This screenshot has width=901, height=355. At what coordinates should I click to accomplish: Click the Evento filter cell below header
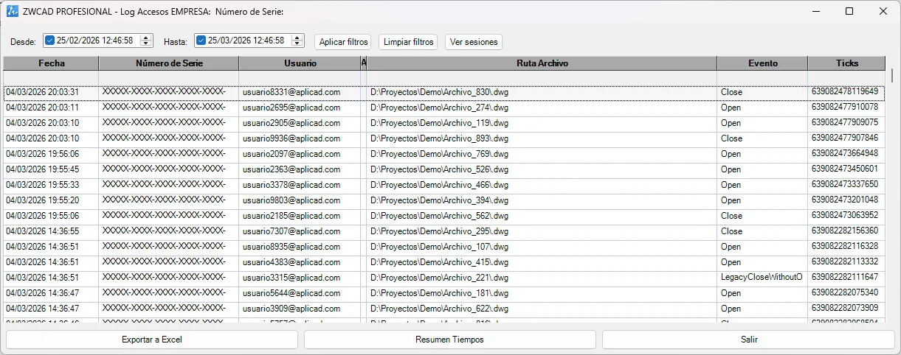pos(763,78)
